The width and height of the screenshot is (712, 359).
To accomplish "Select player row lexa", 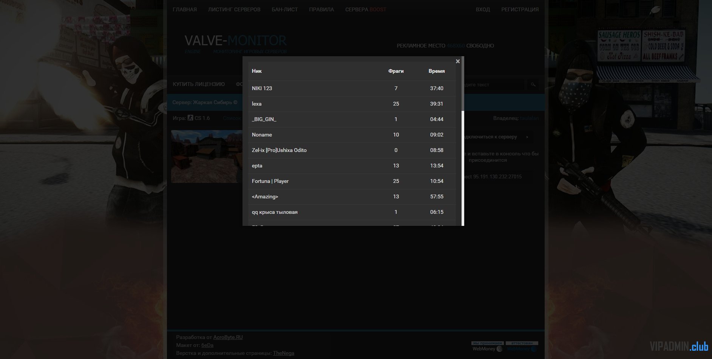I will pos(352,104).
